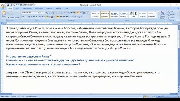Switch to the Home tab
This screenshot has width=180, height=101.
[x=10, y=8]
